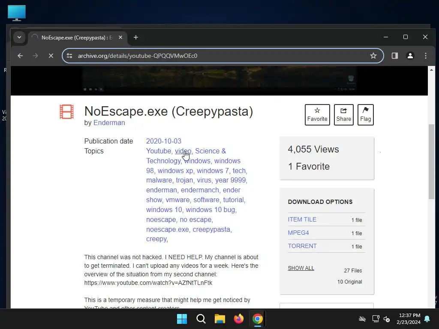The image size is (439, 329).
Task: Open the windows 10 bug topic link
Action: (x=210, y=209)
